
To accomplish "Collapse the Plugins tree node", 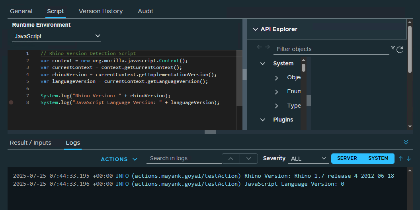I will (263, 120).
